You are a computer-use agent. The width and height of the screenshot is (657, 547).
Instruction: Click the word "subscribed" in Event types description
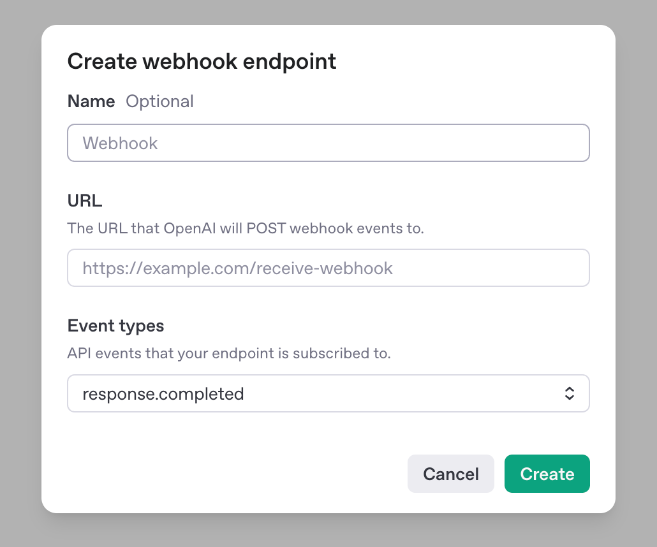(323, 353)
